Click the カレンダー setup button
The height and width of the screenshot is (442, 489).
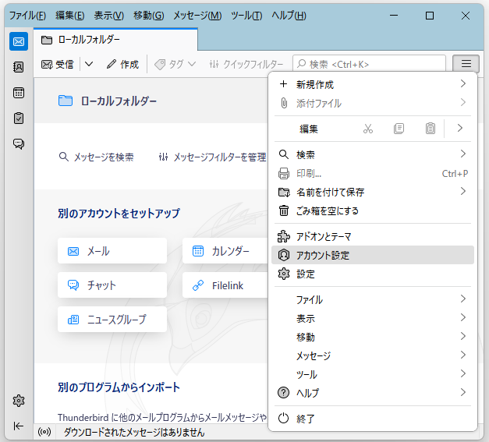pyautogui.click(x=225, y=251)
